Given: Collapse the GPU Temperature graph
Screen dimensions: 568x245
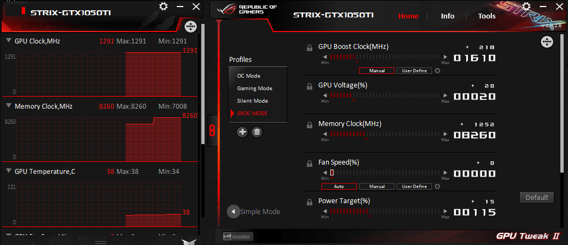Looking at the screenshot, I should click(x=9, y=171).
